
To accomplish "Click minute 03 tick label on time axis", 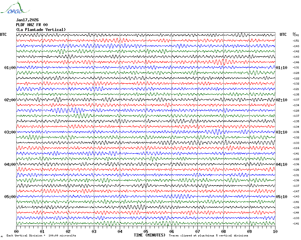I will (x=94, y=232).
